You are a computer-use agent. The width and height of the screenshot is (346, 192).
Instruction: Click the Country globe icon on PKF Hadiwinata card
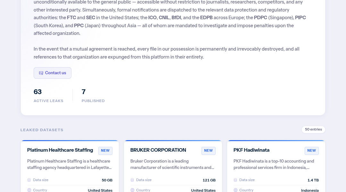(x=235, y=190)
